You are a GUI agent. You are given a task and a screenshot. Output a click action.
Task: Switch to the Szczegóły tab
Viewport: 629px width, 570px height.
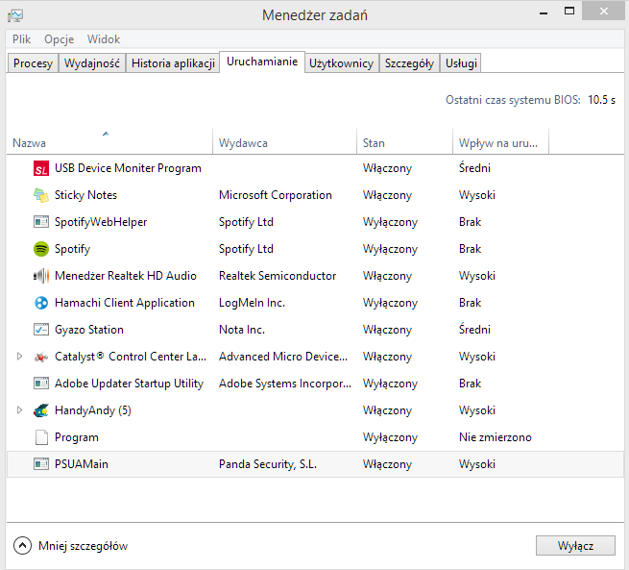(409, 63)
